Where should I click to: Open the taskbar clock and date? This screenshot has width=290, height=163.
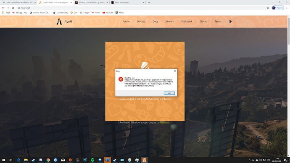point(277,160)
